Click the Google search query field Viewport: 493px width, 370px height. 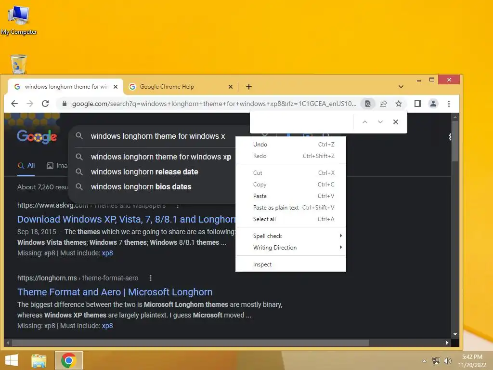[158, 136]
